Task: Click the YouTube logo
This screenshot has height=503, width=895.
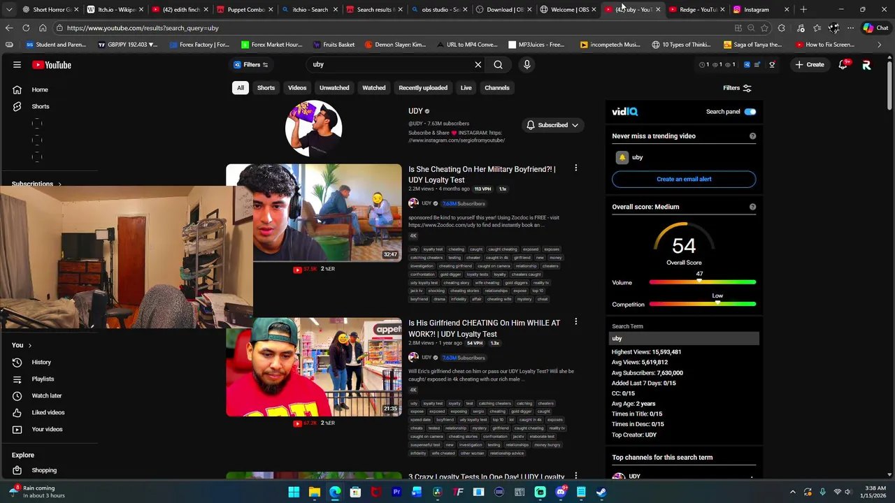Action: point(52,65)
